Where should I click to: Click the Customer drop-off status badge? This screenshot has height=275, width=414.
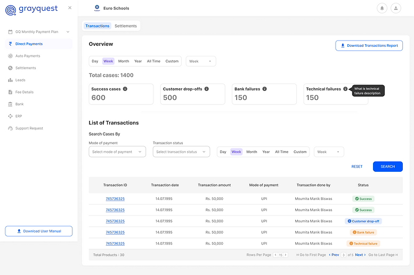click(x=363, y=221)
